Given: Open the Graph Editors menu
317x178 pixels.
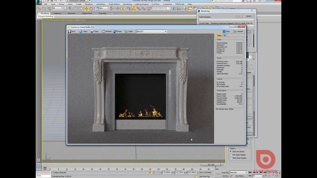Looking at the screenshot, I should point(114,4).
